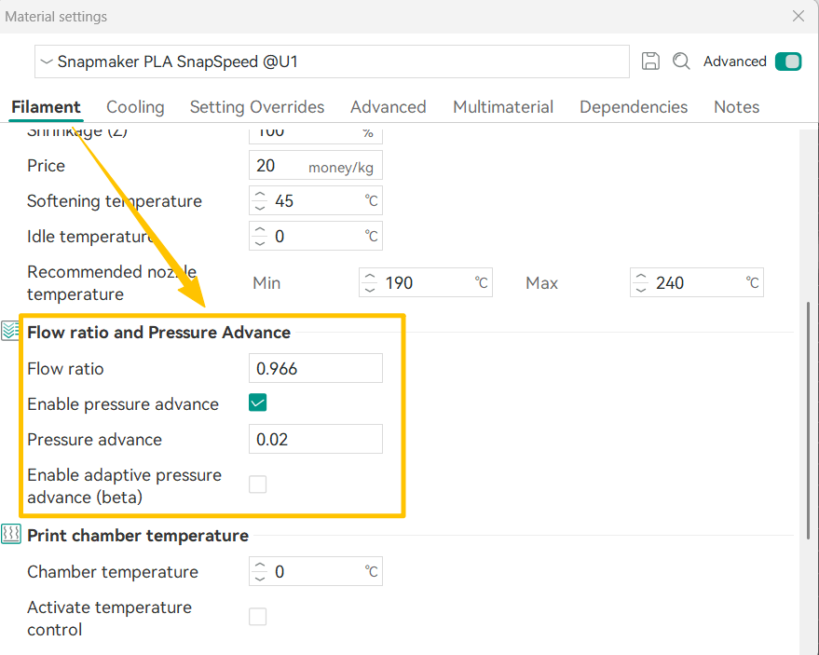Click the Print chamber temperature section icon
Viewport: 819px width, 655px height.
coord(10,535)
